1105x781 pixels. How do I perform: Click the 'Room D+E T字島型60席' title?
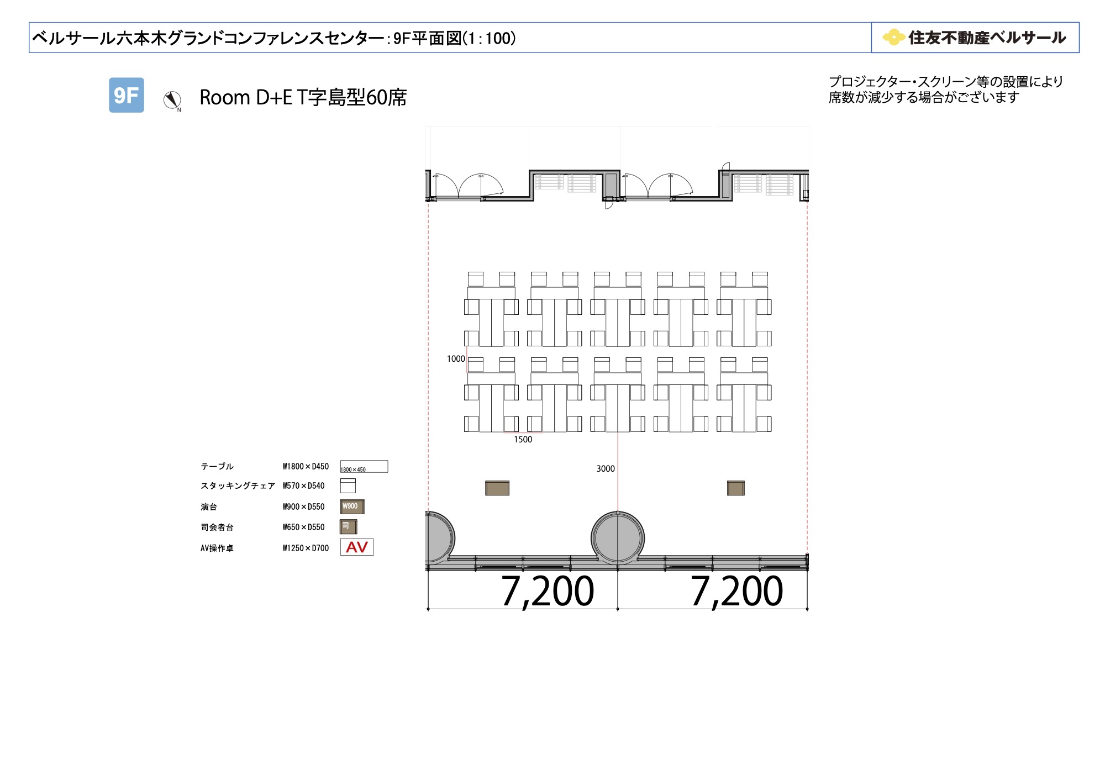[303, 97]
